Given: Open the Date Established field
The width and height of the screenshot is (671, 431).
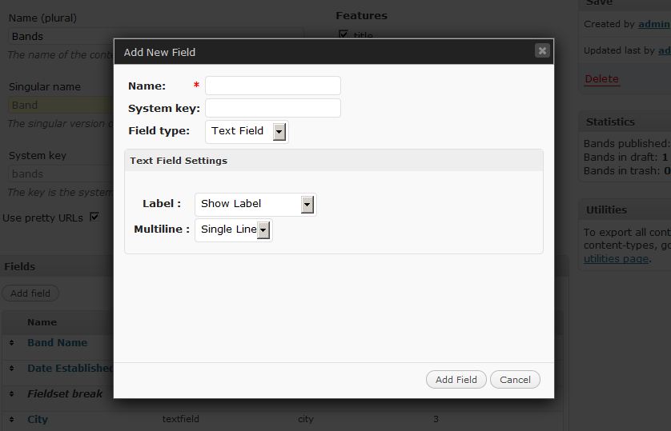Looking at the screenshot, I should 70,368.
